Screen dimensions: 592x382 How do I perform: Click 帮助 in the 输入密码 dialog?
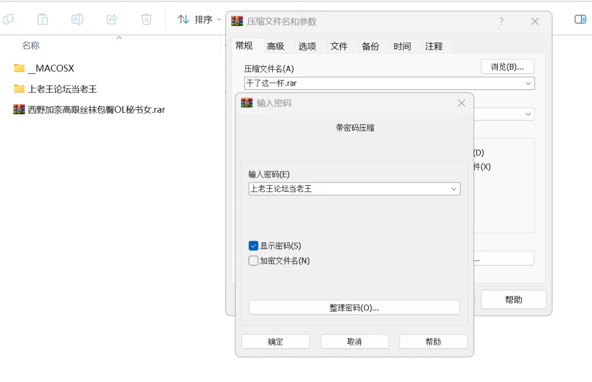tap(433, 342)
